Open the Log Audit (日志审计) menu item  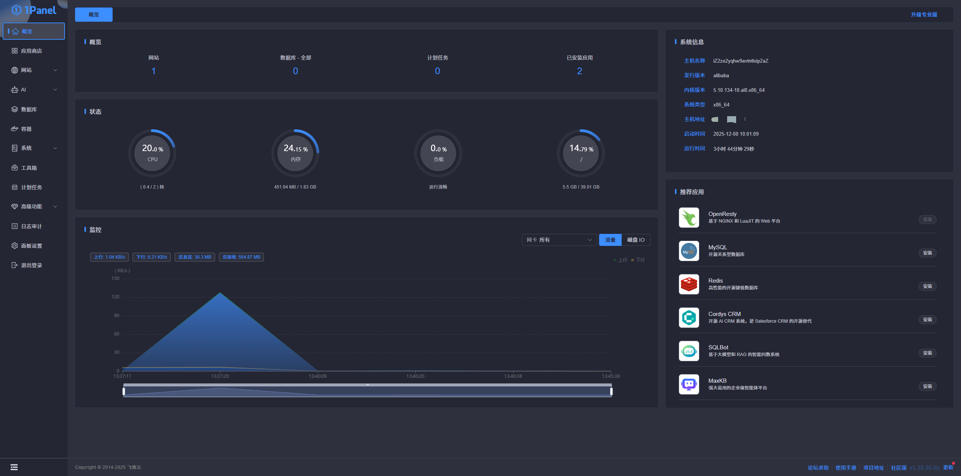(32, 226)
